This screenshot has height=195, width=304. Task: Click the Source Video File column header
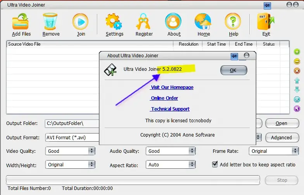pos(90,44)
